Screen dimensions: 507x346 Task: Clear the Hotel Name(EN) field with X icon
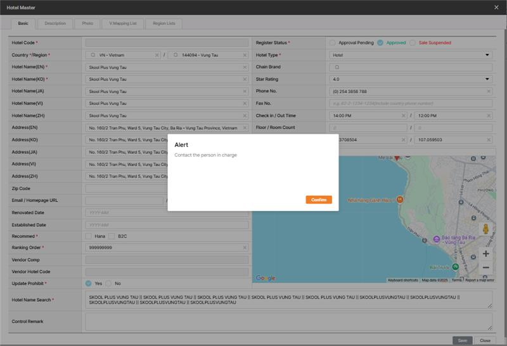tap(245, 67)
